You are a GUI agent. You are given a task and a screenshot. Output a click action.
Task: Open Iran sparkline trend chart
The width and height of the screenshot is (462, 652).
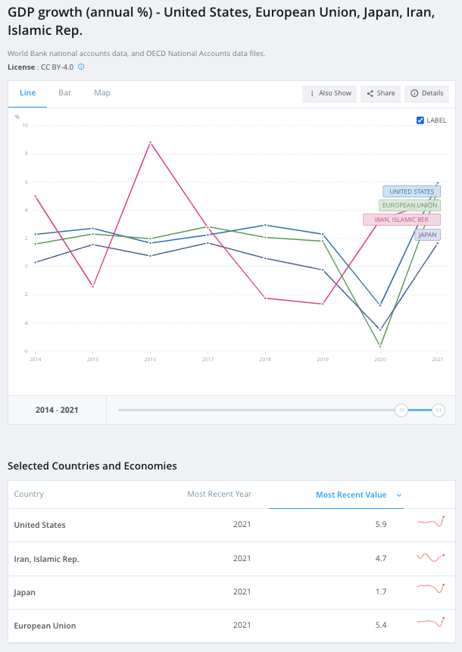tap(431, 557)
